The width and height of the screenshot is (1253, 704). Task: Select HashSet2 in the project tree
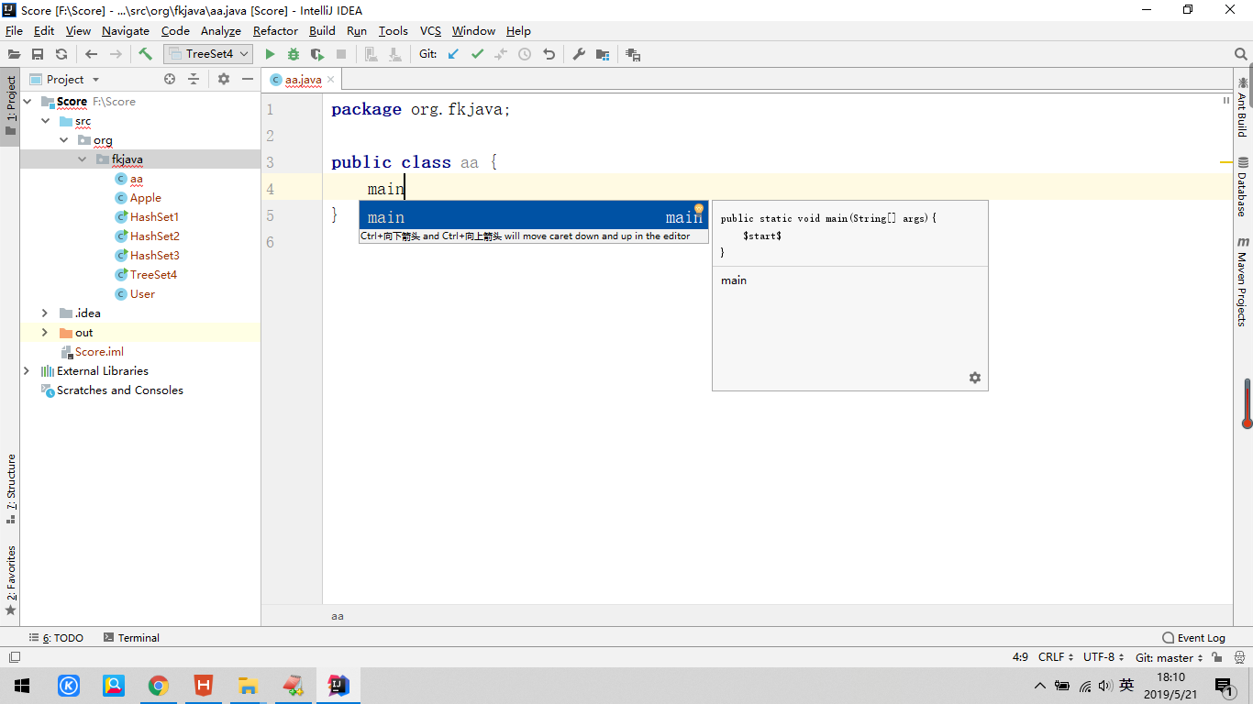click(x=154, y=236)
